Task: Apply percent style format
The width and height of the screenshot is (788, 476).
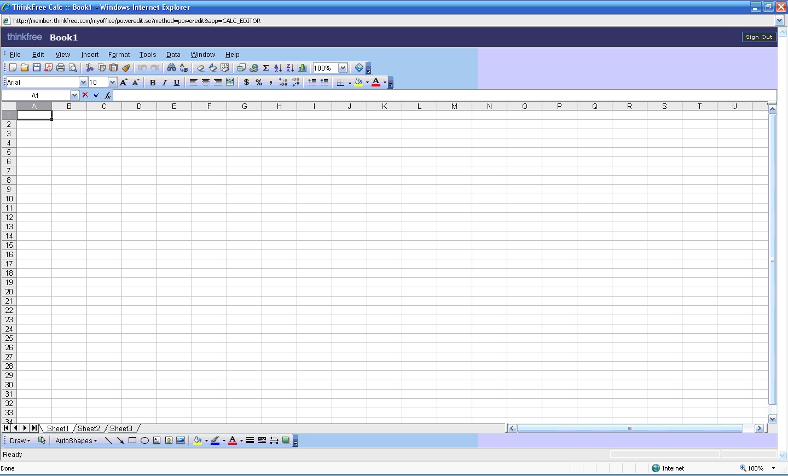Action: (x=259, y=82)
